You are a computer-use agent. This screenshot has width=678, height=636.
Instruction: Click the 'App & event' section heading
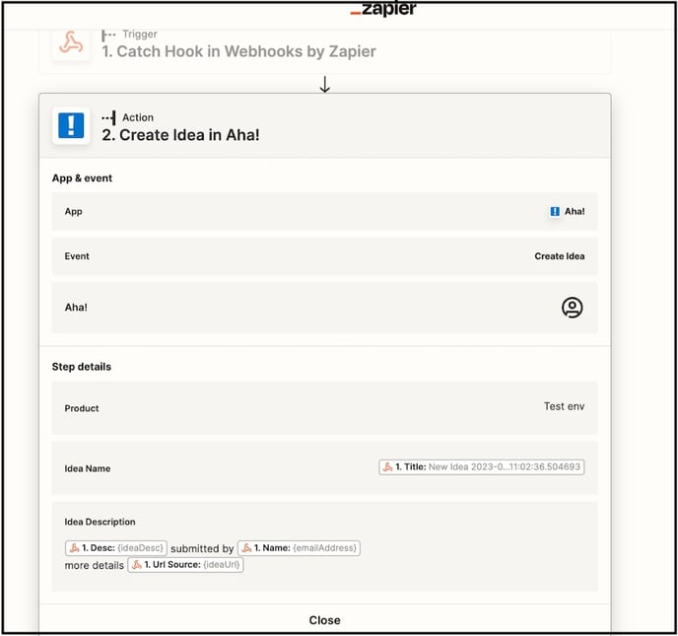tap(82, 178)
